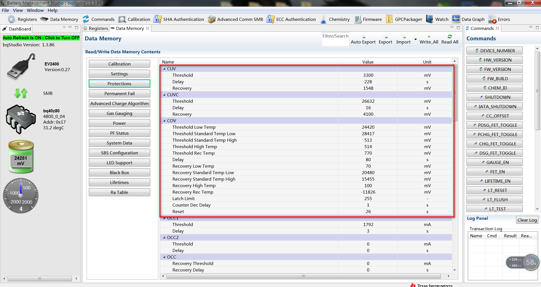
Task: Select the DashBoard tab
Action: coord(16,29)
